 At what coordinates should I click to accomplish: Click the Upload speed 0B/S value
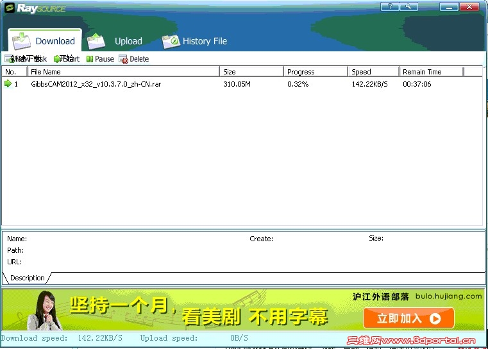click(x=239, y=338)
